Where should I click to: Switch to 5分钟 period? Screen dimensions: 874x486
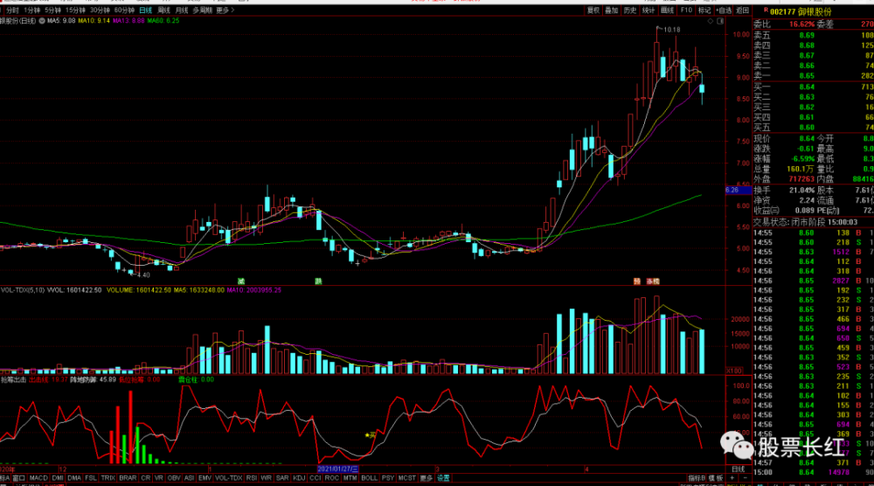pos(53,10)
